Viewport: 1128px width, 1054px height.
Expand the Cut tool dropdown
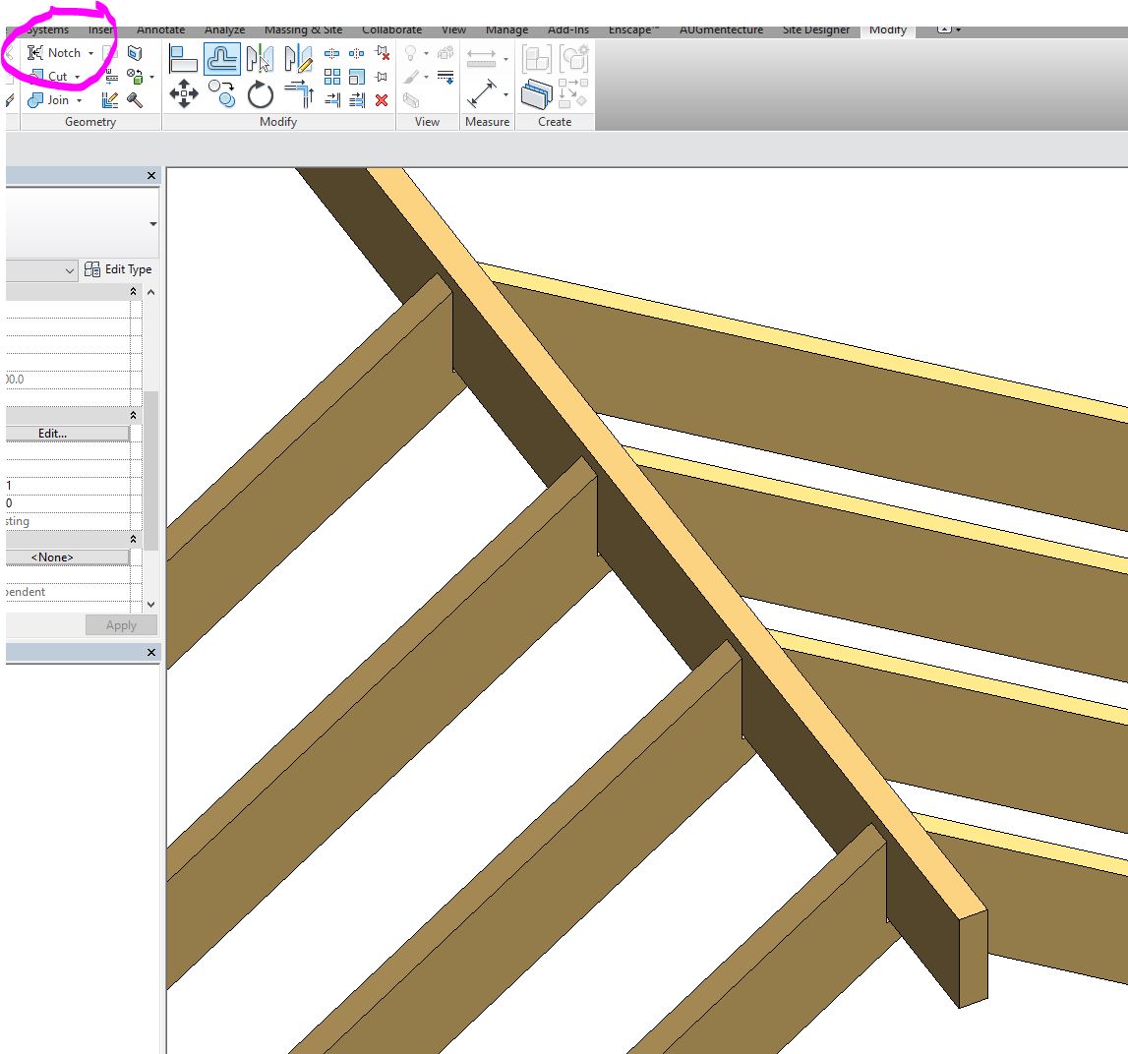point(75,76)
